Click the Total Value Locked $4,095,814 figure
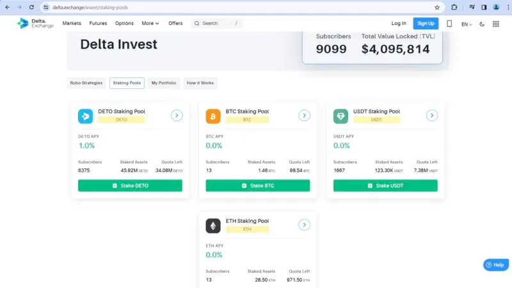The height and width of the screenshot is (288, 512). tap(396, 49)
